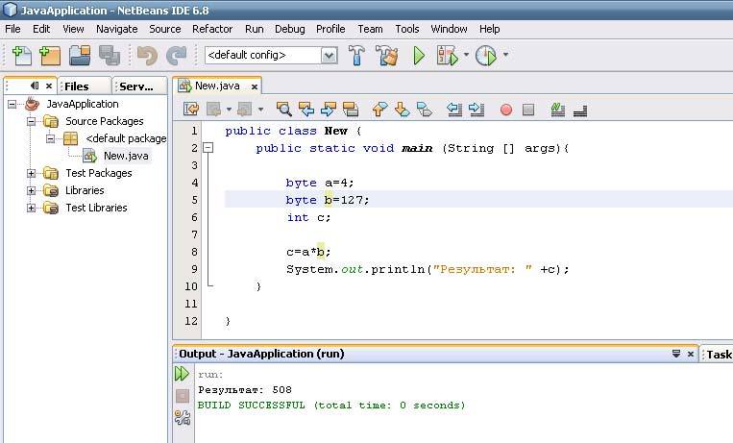Click on code line 8 in editor

[307, 252]
